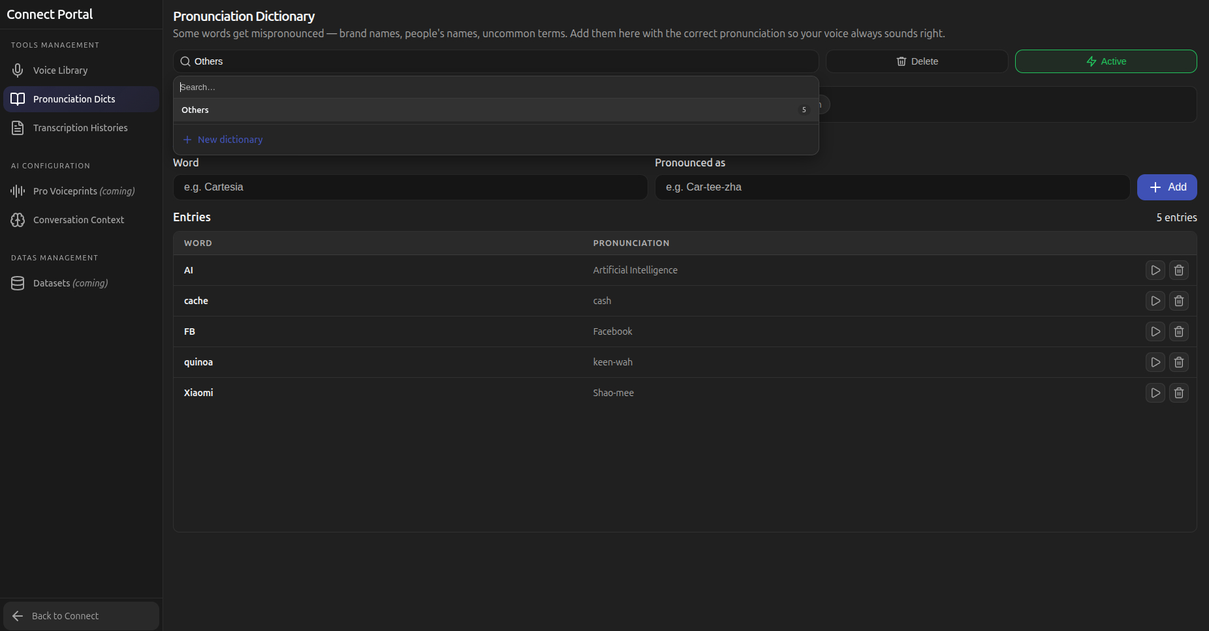Click the lightning icon in Active button
The width and height of the screenshot is (1209, 631).
(x=1091, y=61)
